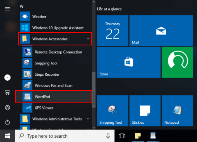Click 'Windows Accessories' folder label
The image size is (197, 142).
(50, 39)
